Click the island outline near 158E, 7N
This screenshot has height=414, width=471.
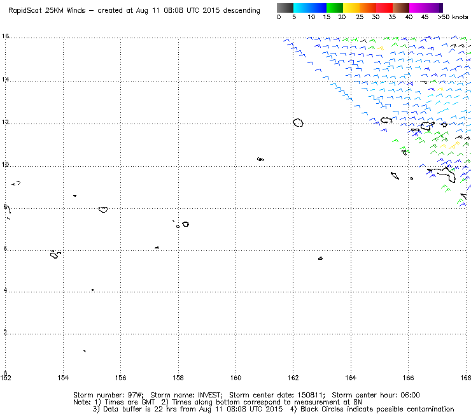tap(185, 224)
